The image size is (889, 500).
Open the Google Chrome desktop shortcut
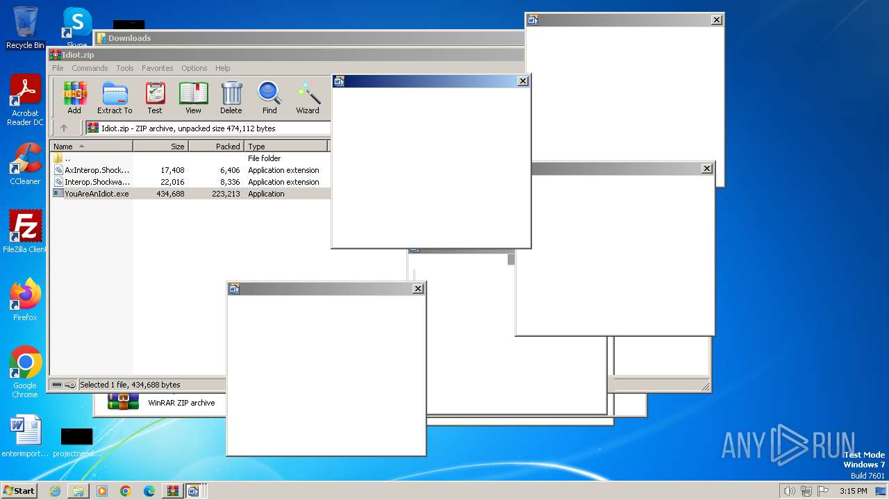pyautogui.click(x=25, y=372)
